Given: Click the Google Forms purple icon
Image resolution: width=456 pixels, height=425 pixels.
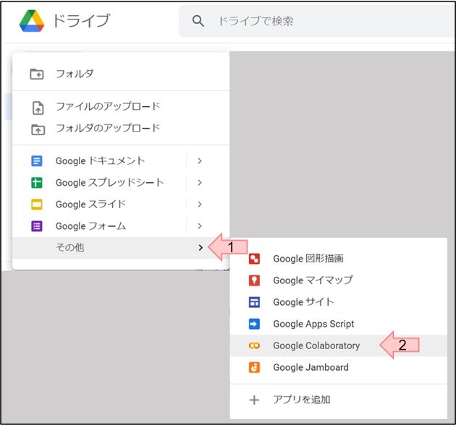Looking at the screenshot, I should (37, 226).
